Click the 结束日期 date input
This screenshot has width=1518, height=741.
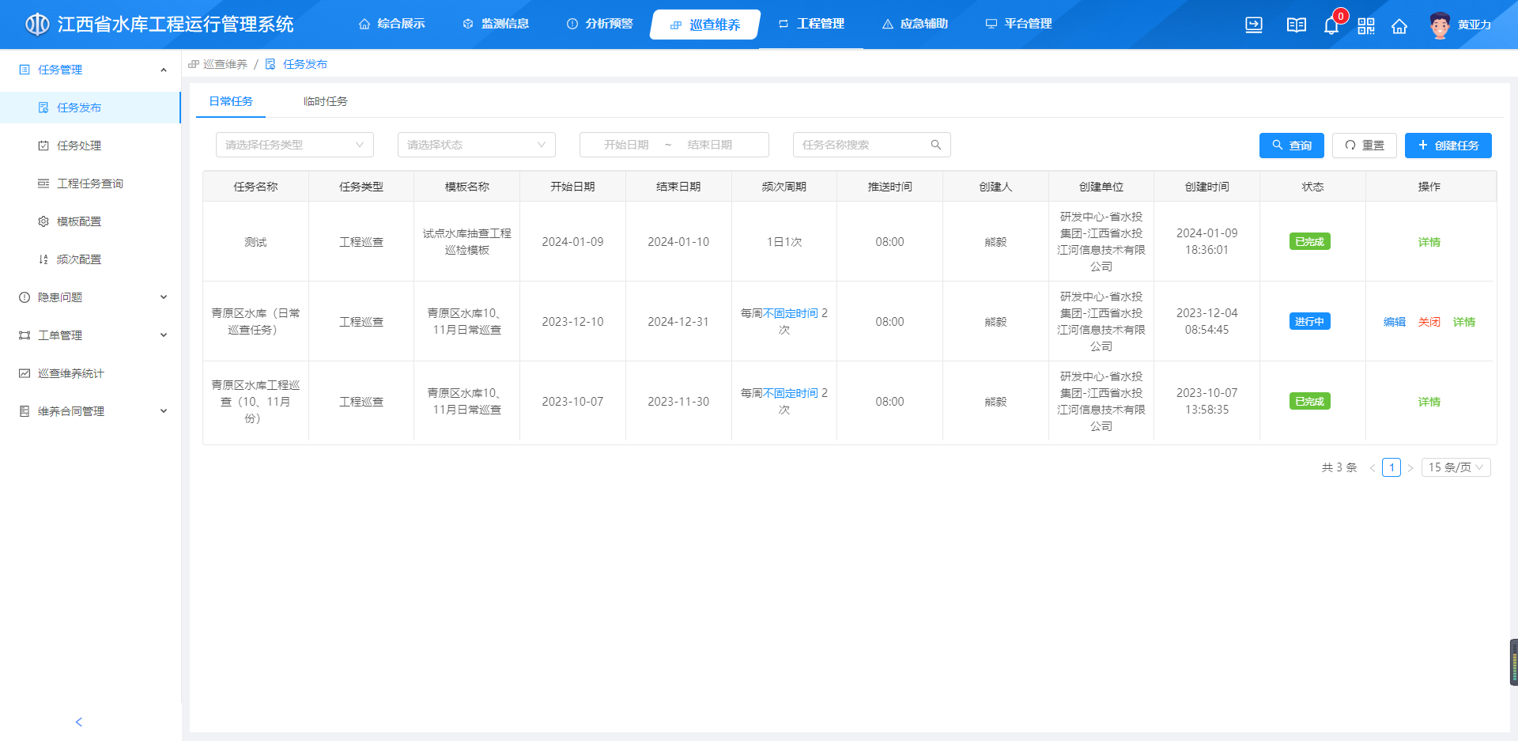tap(710, 145)
